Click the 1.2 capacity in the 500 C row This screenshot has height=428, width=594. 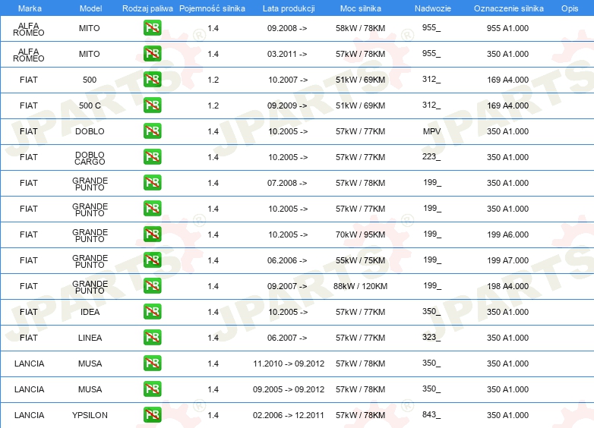pos(213,105)
